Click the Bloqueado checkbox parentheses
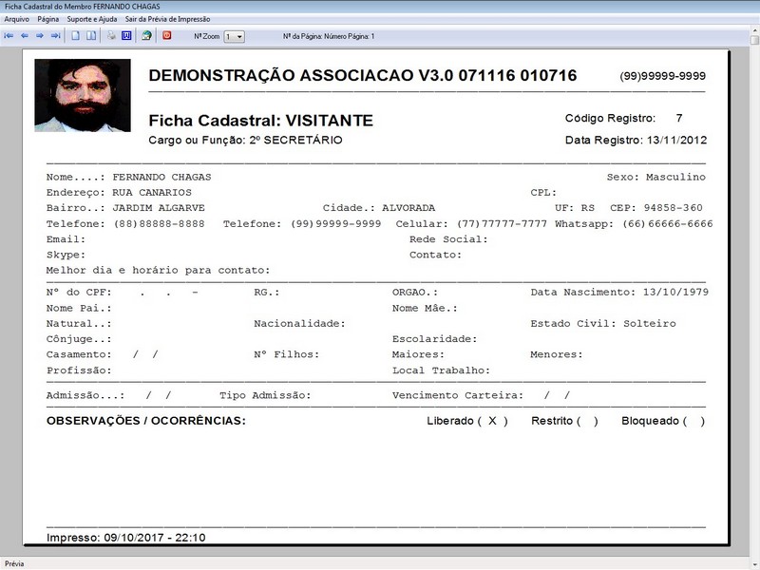The height and width of the screenshot is (570, 760). click(693, 421)
